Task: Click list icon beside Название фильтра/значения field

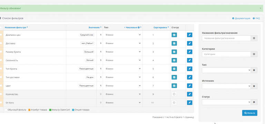Action: pos(254,38)
